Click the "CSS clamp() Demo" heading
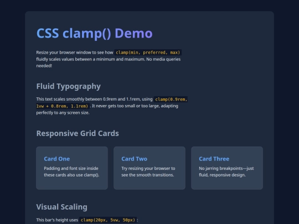Screen dimensions: 299x224 [x=94, y=34]
